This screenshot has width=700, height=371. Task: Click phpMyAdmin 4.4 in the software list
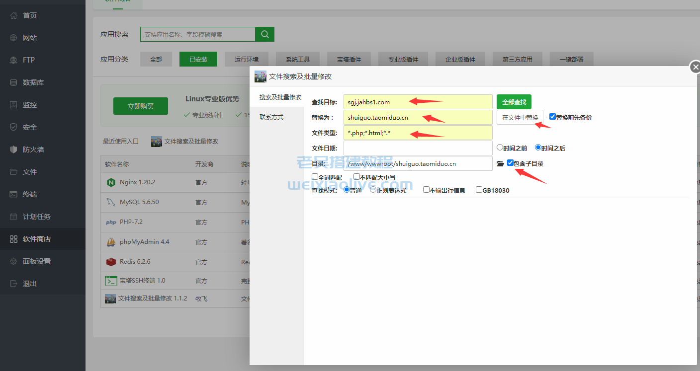[145, 242]
